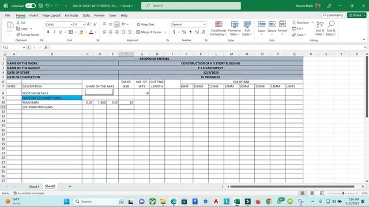Viewport: 369px width, 207px height.
Task: Collapse the ribbon chevron
Action: click(364, 40)
